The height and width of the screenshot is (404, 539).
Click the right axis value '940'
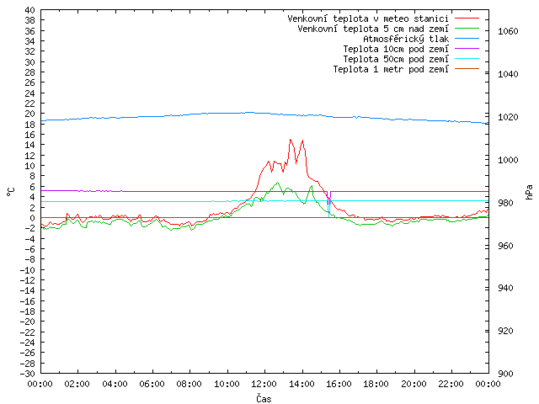[505, 288]
